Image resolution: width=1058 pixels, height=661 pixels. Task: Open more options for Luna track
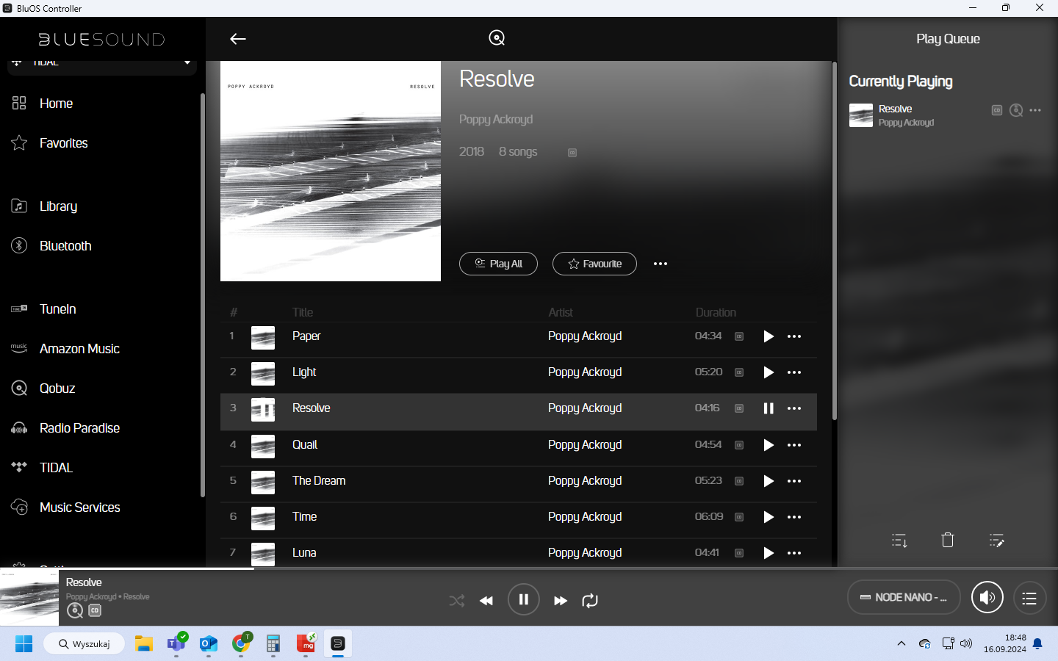click(x=794, y=553)
